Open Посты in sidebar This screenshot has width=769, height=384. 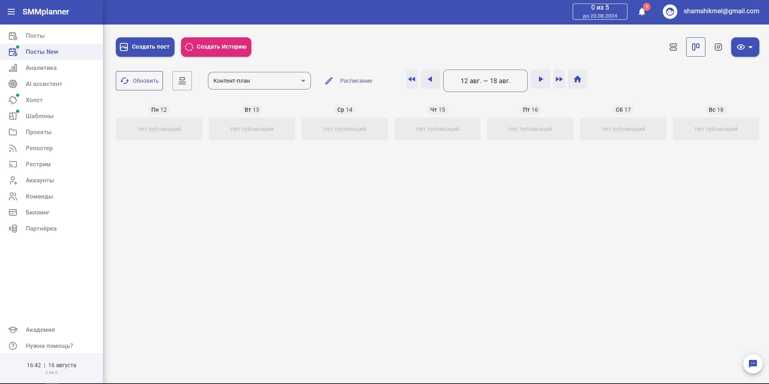[x=51, y=36]
